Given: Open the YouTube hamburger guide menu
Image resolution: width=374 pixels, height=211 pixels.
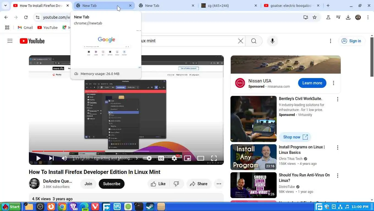Looking at the screenshot, I should (10, 41).
